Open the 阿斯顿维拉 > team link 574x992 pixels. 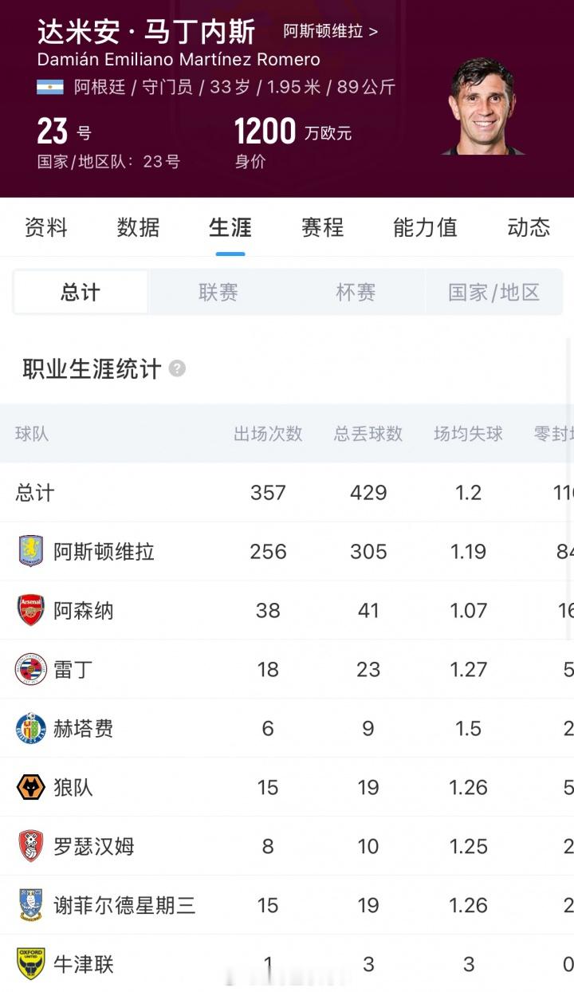point(331,32)
